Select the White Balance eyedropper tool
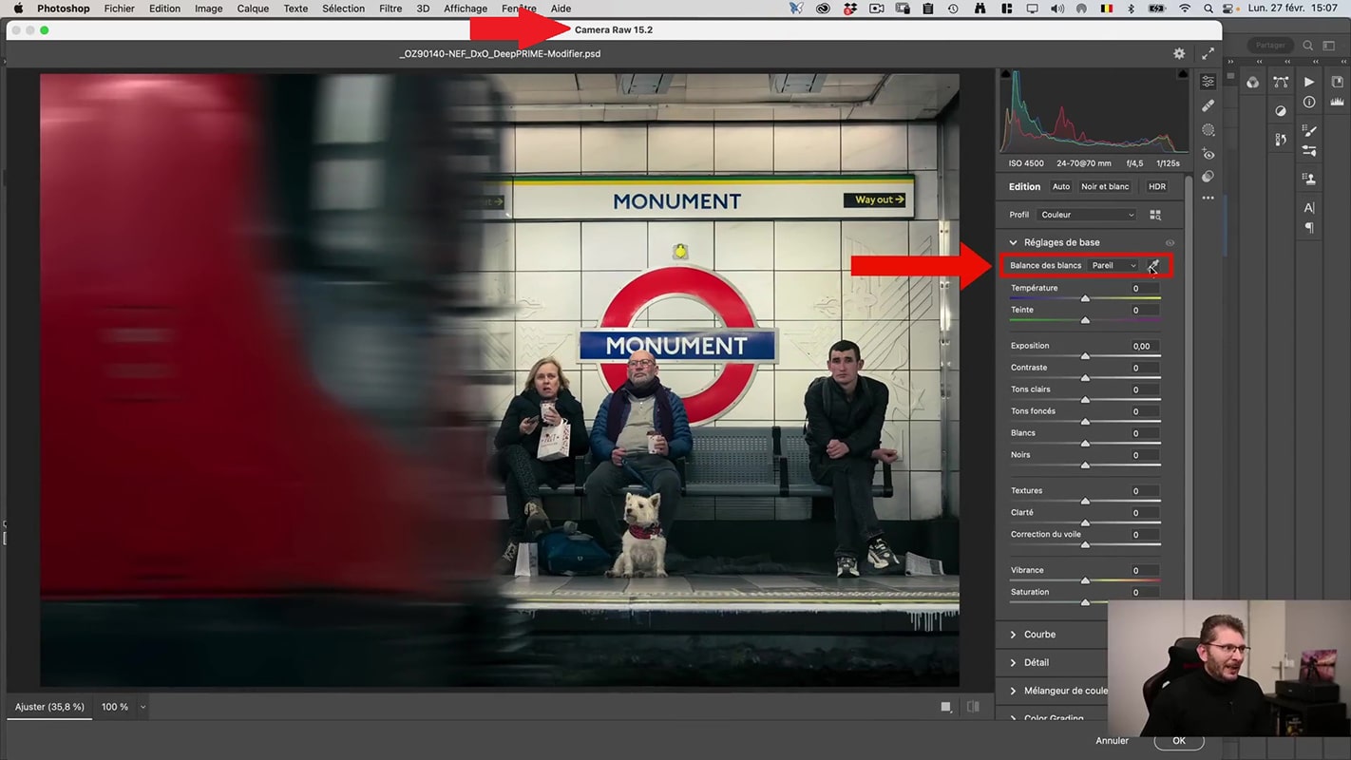 [1153, 265]
